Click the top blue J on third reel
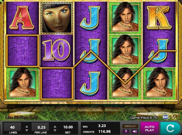Image resolution: width=182 pixels, height=135 pixels. click(x=90, y=18)
